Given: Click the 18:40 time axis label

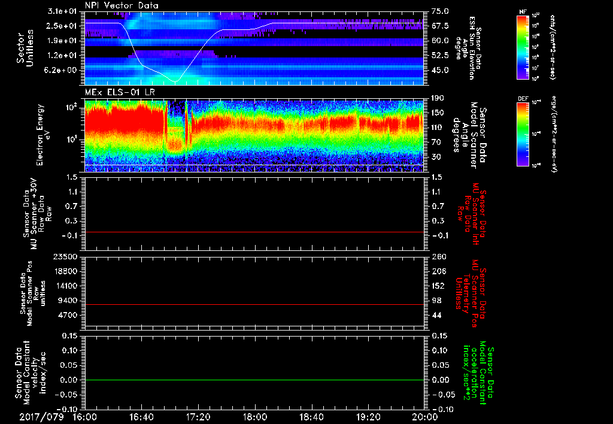Looking at the screenshot, I should [311, 417].
